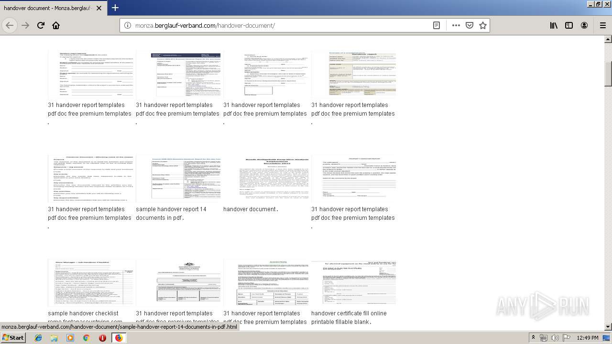Viewport: 612px width, 344px height.
Task: Open the page actions three-dot menu
Action: point(456,25)
